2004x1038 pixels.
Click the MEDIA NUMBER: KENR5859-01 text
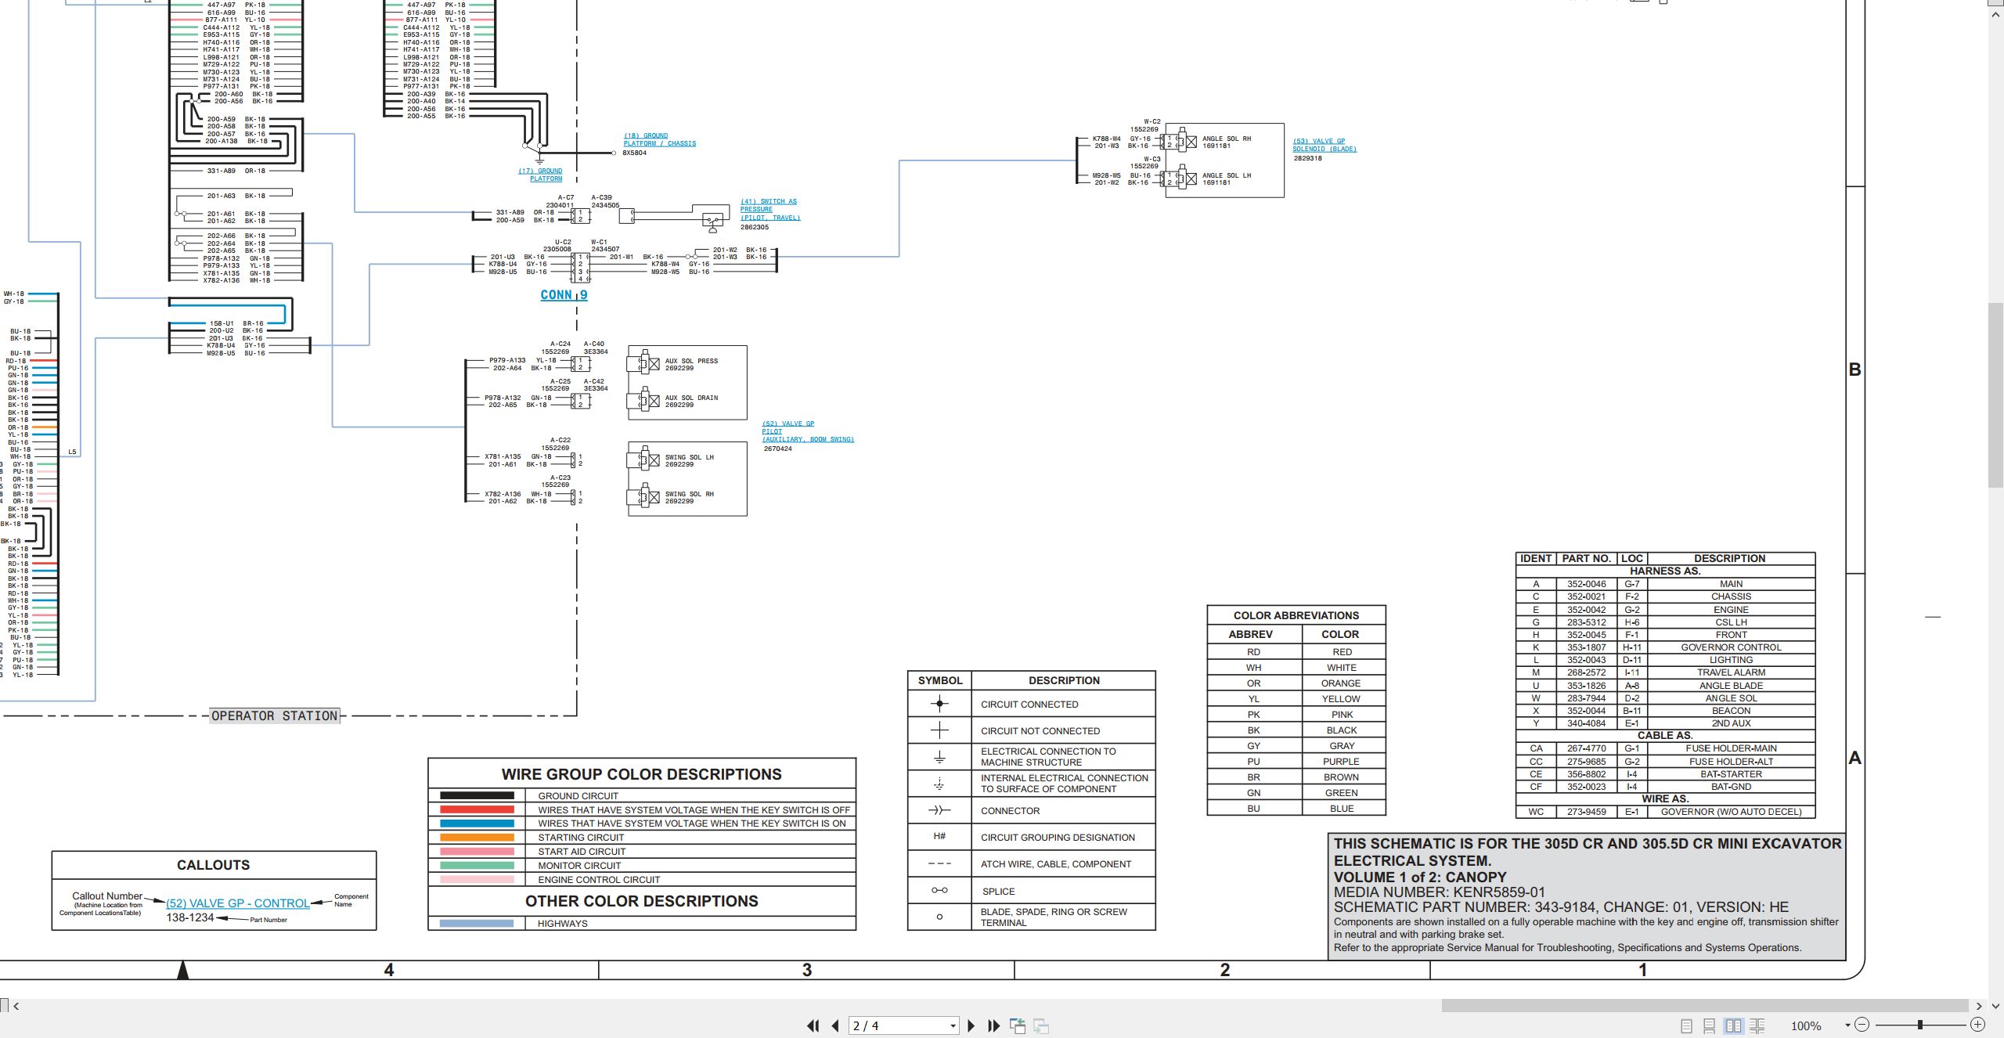[x=1439, y=892]
